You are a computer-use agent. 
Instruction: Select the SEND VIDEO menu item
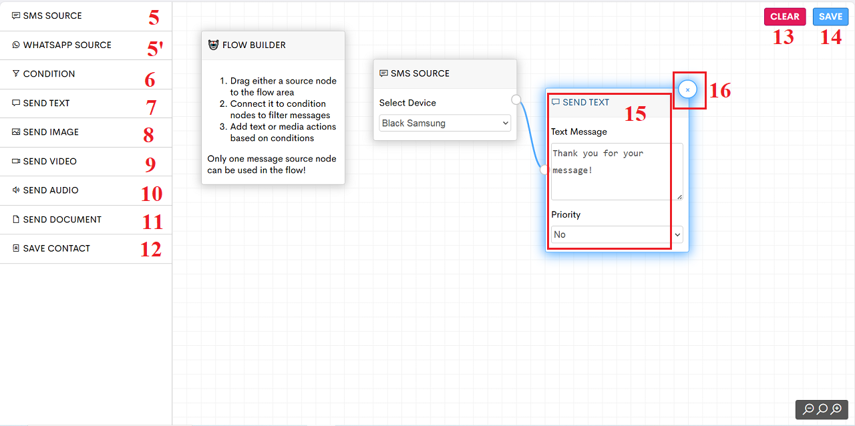click(x=85, y=161)
